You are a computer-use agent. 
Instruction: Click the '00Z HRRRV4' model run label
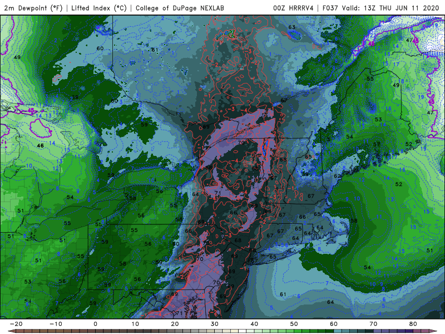point(293,8)
